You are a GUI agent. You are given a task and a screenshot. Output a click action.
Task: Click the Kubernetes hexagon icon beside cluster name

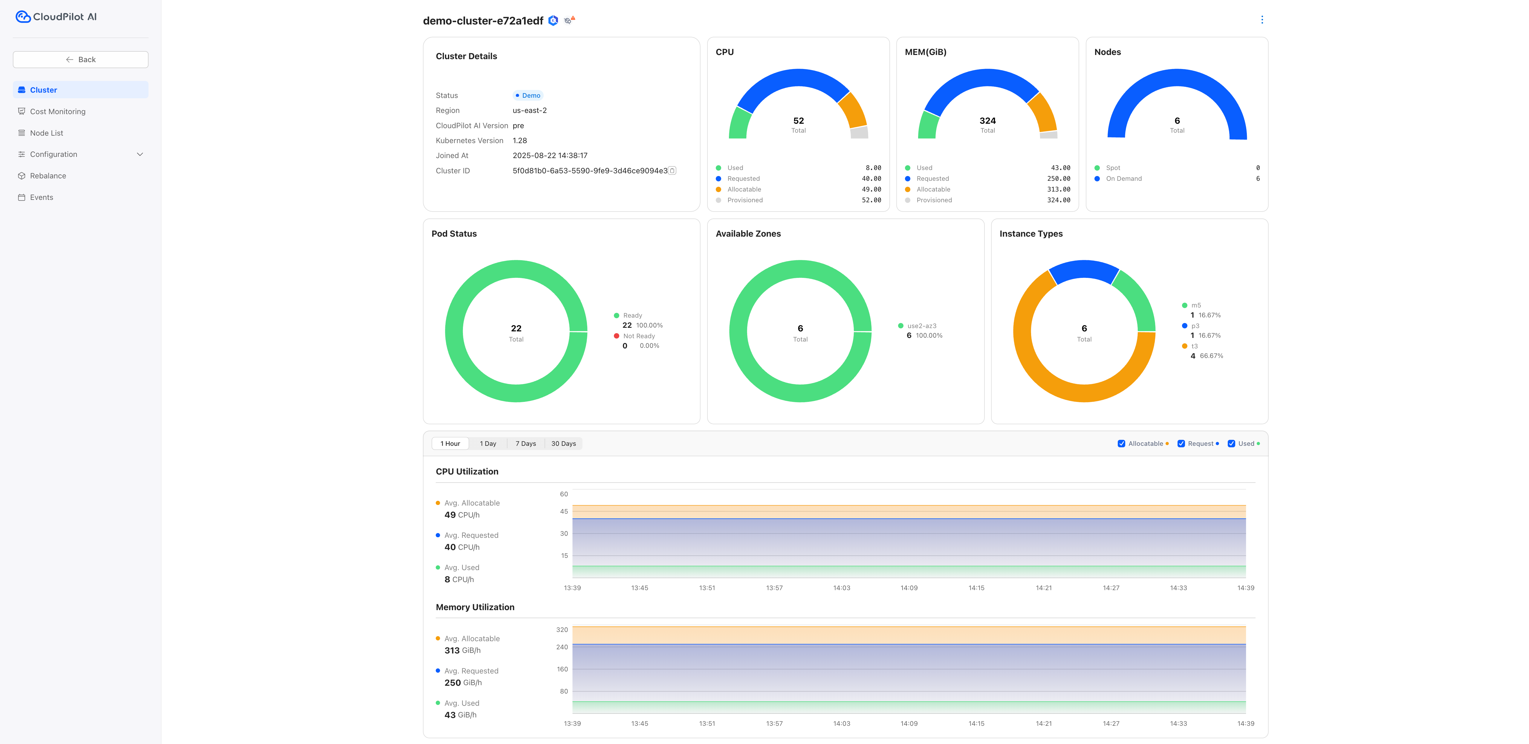553,21
